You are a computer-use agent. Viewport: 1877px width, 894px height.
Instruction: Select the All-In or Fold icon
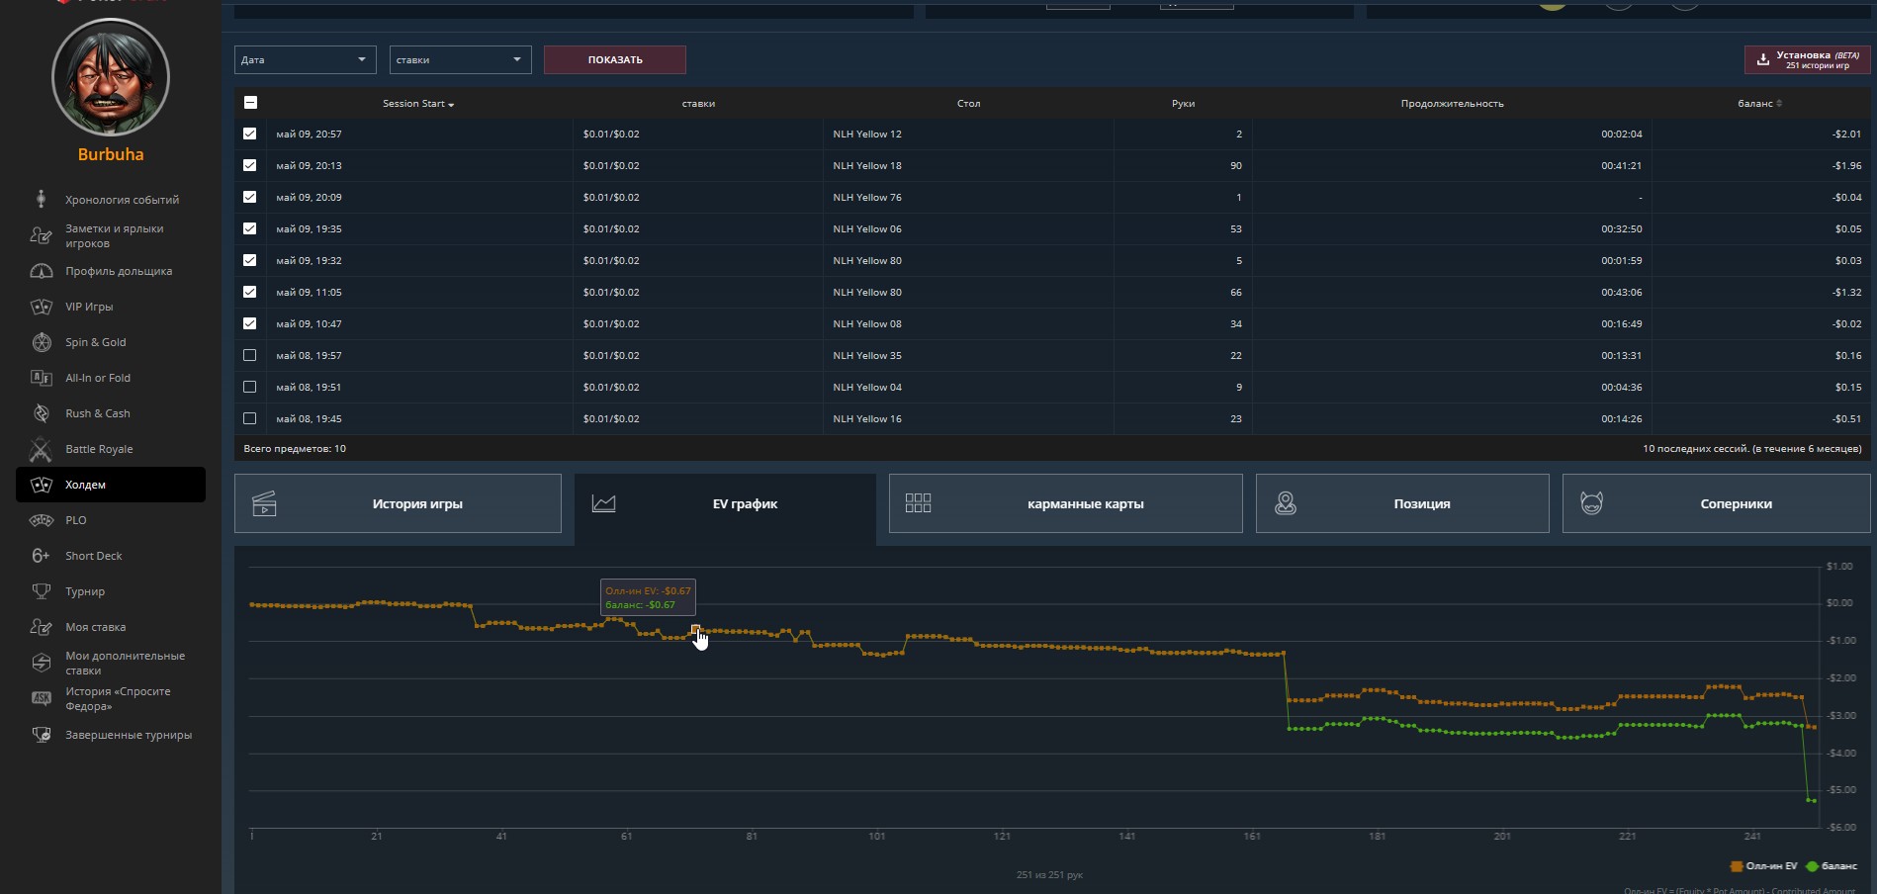(x=41, y=378)
